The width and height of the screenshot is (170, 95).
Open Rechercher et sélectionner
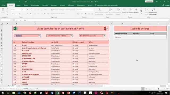pyautogui.click(x=153, y=11)
